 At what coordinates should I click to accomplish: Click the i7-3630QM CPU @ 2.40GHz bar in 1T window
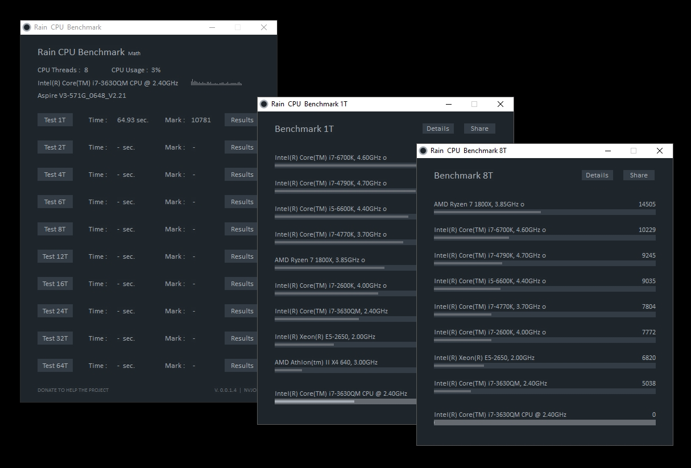tap(345, 401)
